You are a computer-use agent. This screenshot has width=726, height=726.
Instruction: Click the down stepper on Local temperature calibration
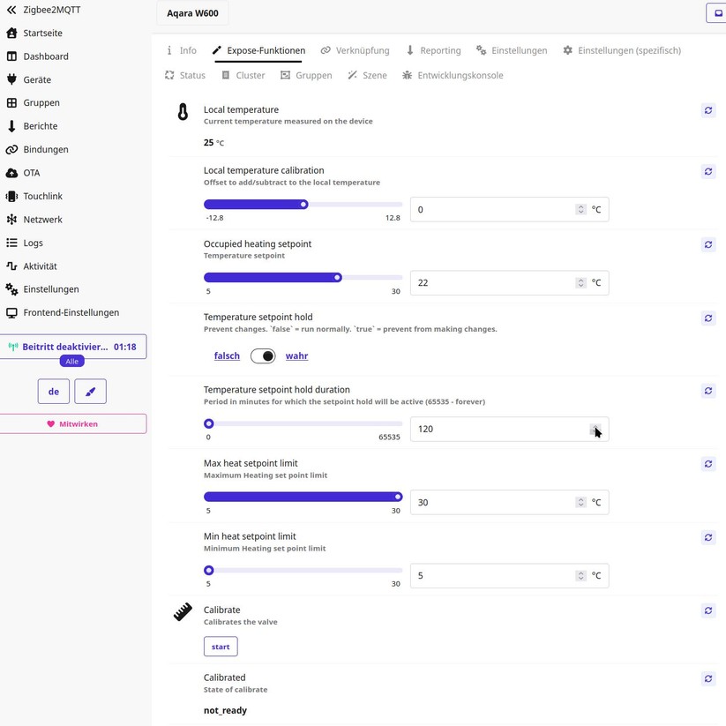pyautogui.click(x=580, y=213)
